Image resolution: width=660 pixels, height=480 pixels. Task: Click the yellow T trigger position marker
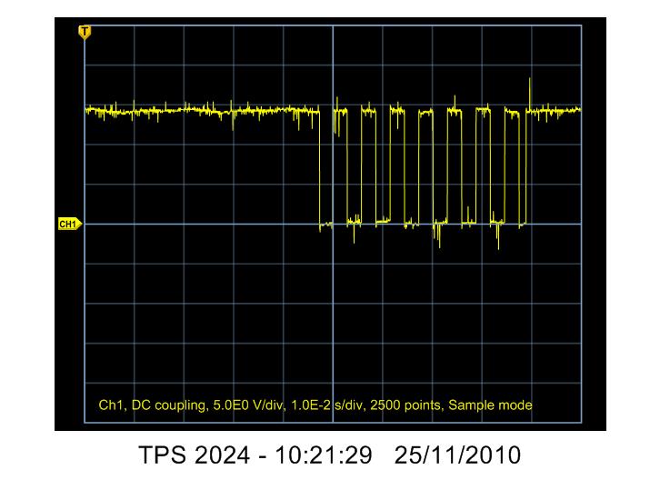(x=85, y=33)
